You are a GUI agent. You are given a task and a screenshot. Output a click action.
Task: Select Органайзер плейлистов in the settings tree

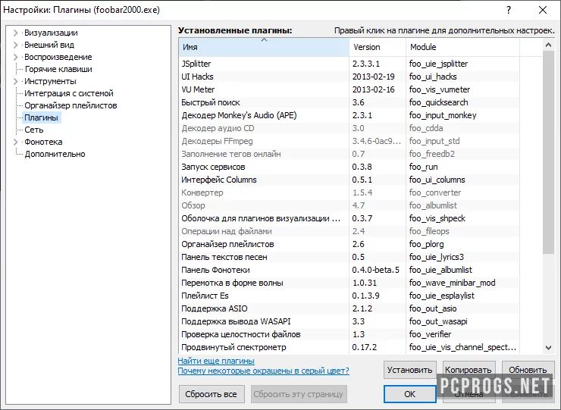tap(71, 105)
